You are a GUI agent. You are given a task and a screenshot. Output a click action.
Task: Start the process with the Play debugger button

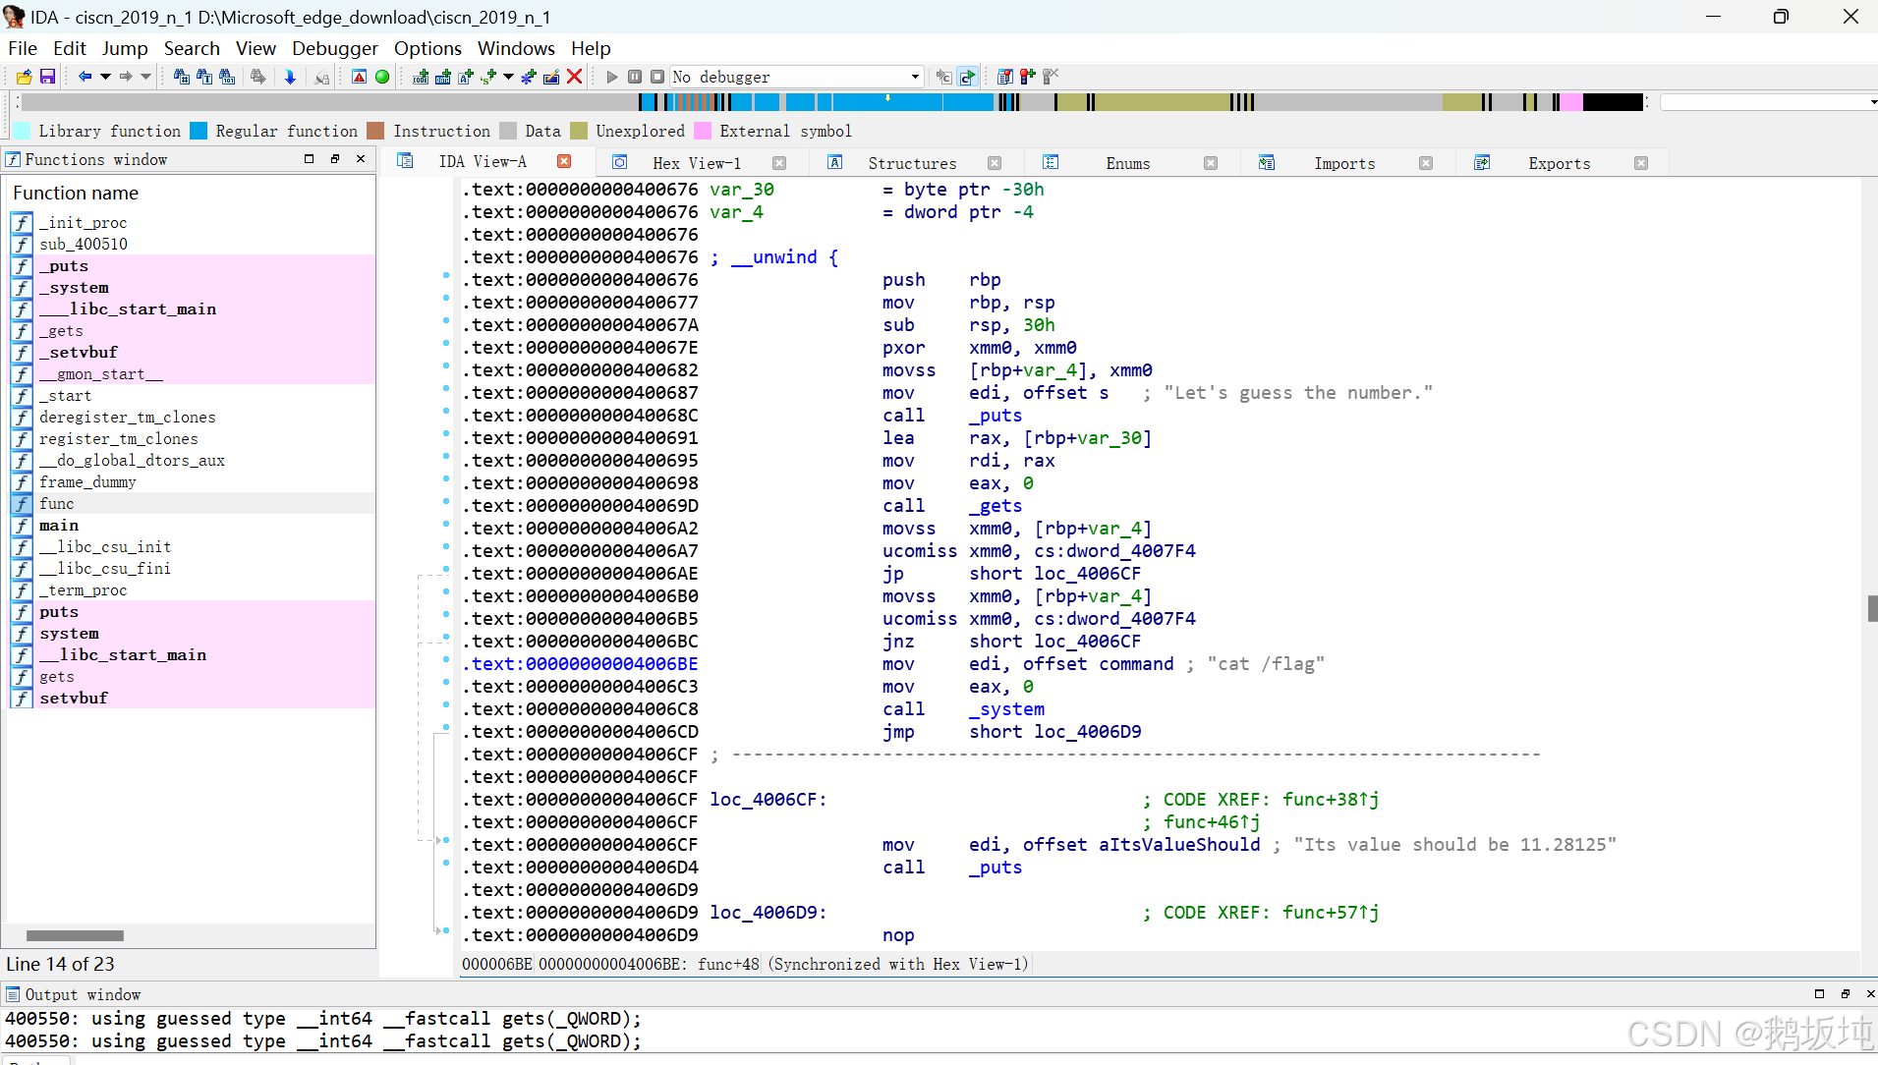[611, 77]
